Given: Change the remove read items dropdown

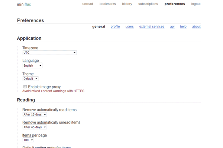Looking at the screenshot, I should (x=35, y=115).
